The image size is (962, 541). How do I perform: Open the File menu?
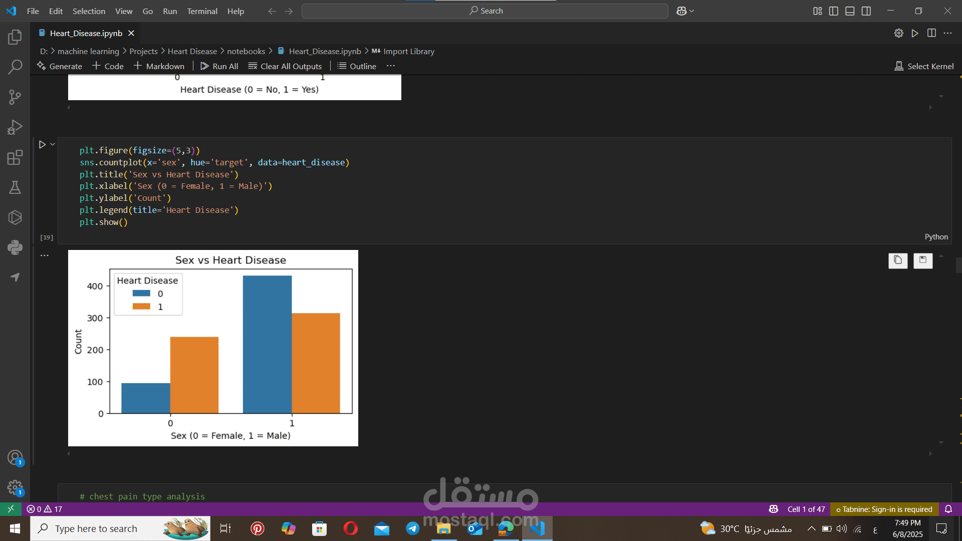point(33,11)
